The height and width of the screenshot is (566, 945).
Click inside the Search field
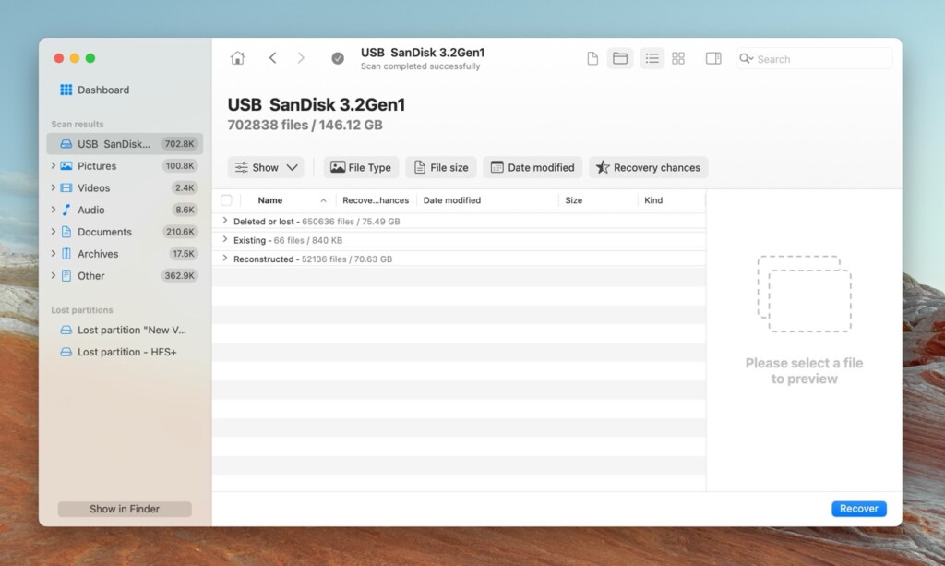(x=812, y=58)
